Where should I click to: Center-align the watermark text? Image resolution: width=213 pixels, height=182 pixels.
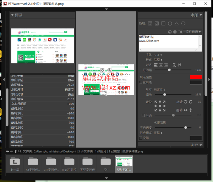161,65
